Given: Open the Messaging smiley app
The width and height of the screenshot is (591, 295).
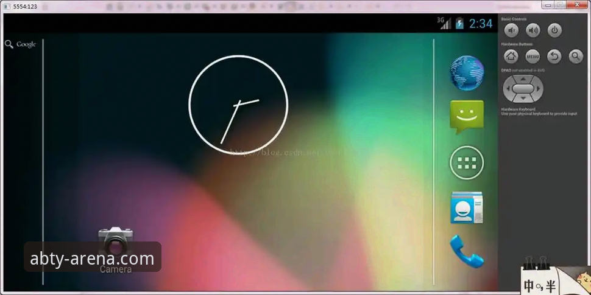Looking at the screenshot, I should pos(467,117).
